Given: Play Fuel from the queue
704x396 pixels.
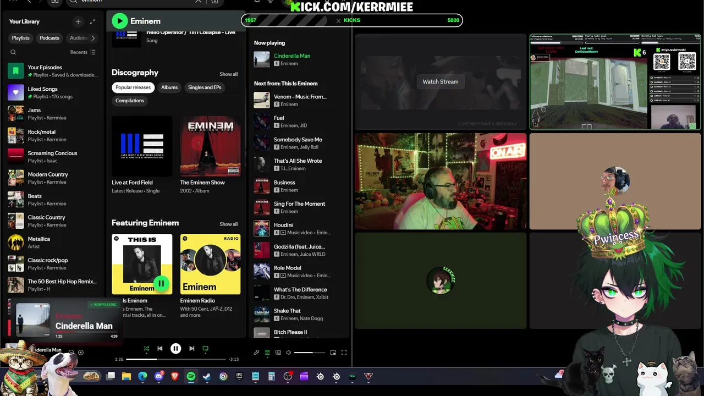Looking at the screenshot, I should tap(299, 122).
